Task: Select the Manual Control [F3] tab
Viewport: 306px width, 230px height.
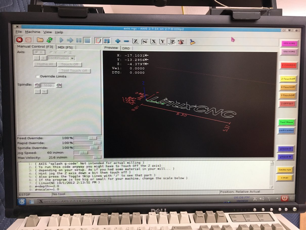Action: tap(35, 47)
